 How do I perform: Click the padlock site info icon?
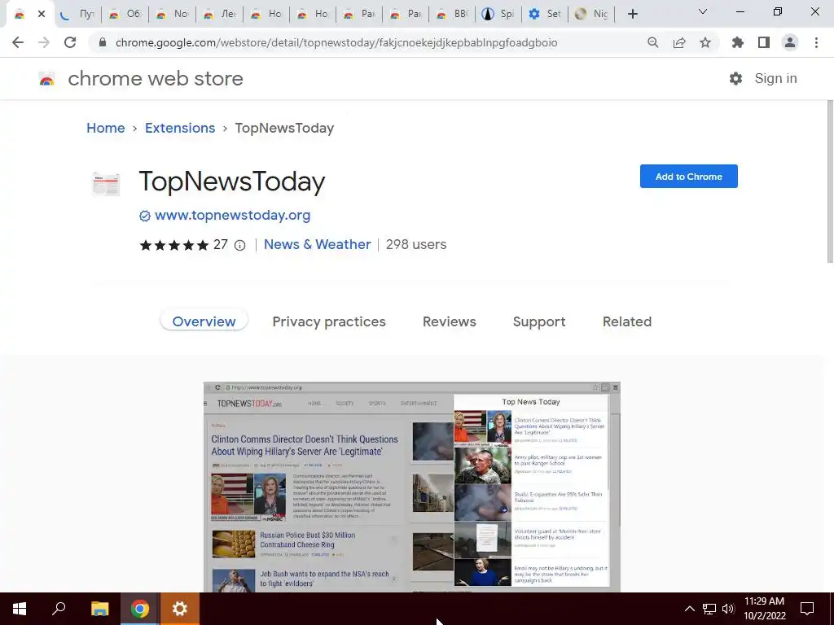click(x=103, y=42)
